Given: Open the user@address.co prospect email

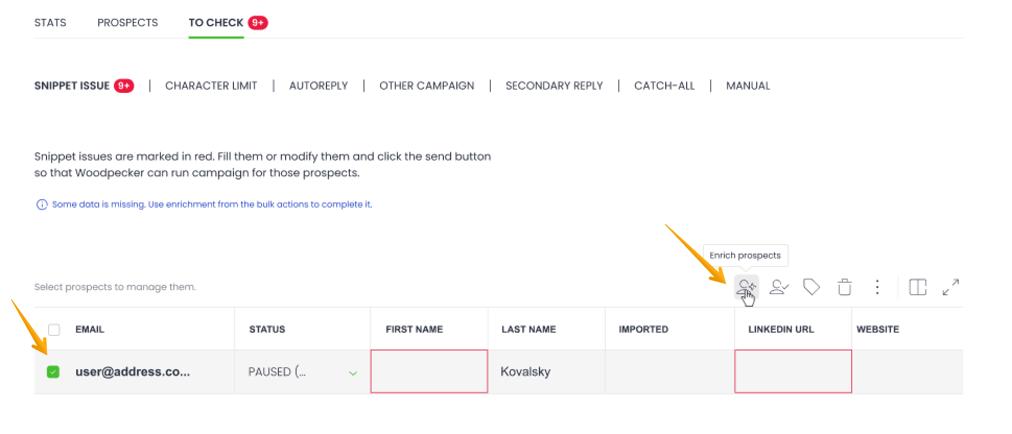Looking at the screenshot, I should 133,372.
